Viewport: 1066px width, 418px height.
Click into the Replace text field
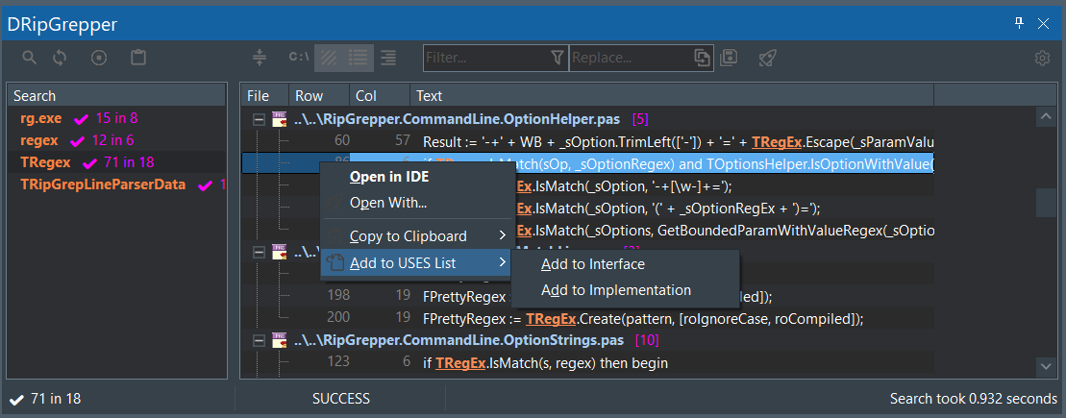[630, 58]
